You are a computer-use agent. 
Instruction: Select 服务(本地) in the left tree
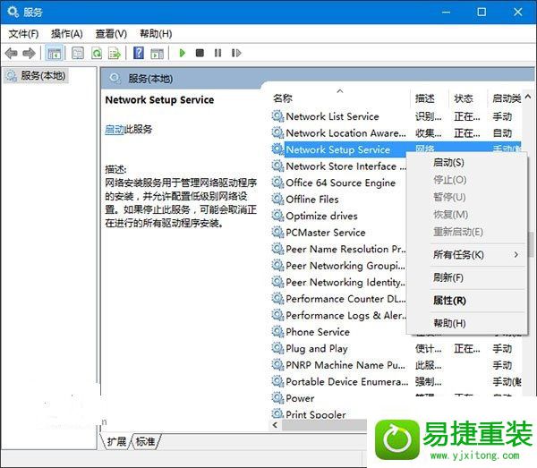click(x=37, y=76)
